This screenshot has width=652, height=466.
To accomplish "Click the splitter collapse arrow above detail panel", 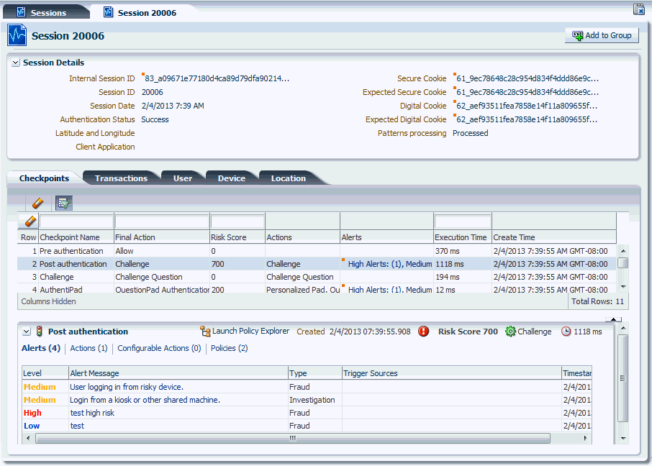I will click(x=613, y=319).
